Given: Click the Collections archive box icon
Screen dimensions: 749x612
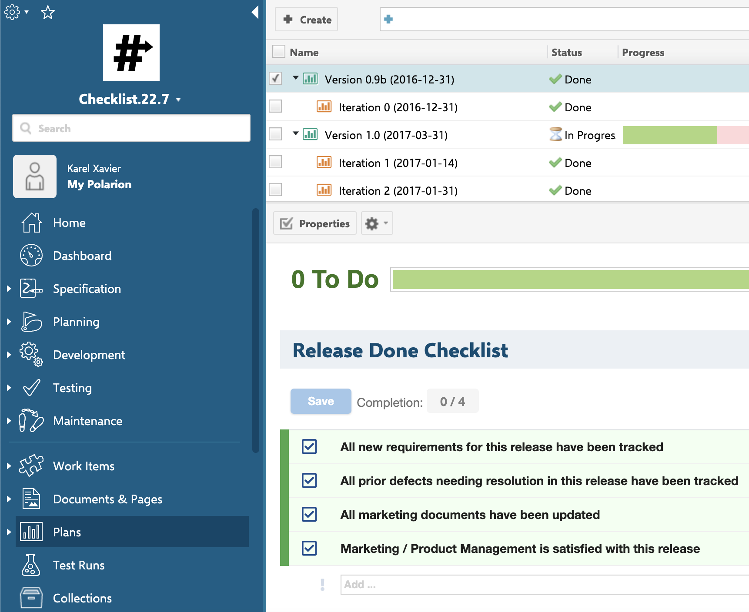Looking at the screenshot, I should [31, 598].
